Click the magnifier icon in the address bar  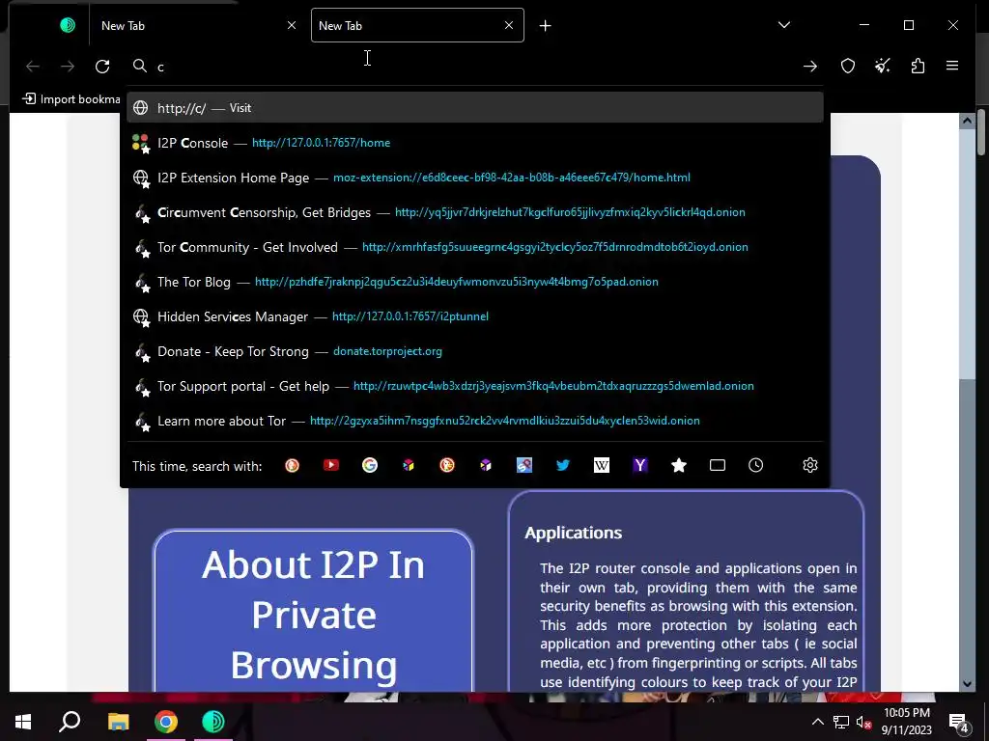(140, 66)
